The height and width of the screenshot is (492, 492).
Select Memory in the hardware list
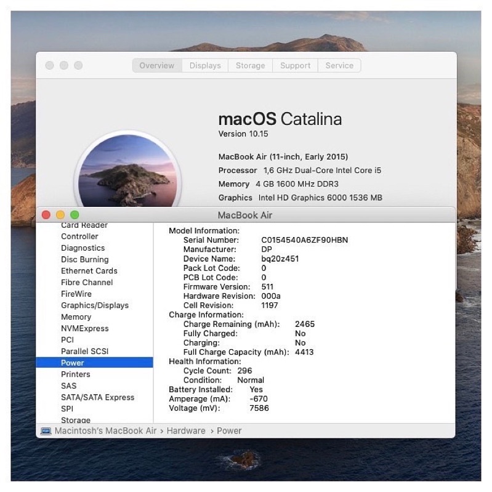point(76,317)
